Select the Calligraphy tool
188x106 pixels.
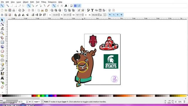(2, 74)
